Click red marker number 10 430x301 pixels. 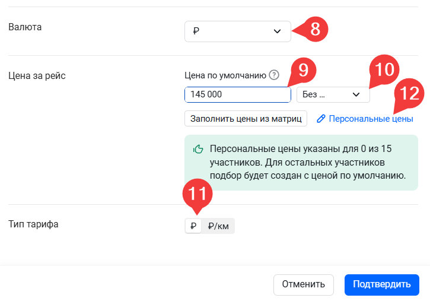click(x=384, y=71)
